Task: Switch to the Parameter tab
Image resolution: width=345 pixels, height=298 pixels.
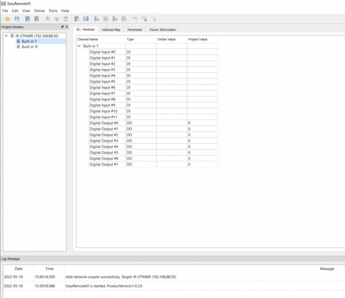Action: pos(135,30)
